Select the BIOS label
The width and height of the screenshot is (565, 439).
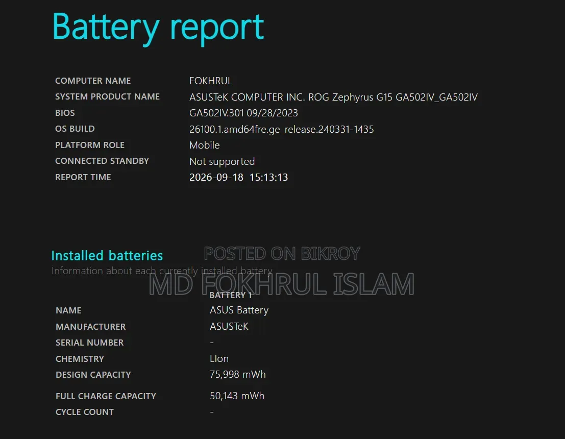(65, 113)
